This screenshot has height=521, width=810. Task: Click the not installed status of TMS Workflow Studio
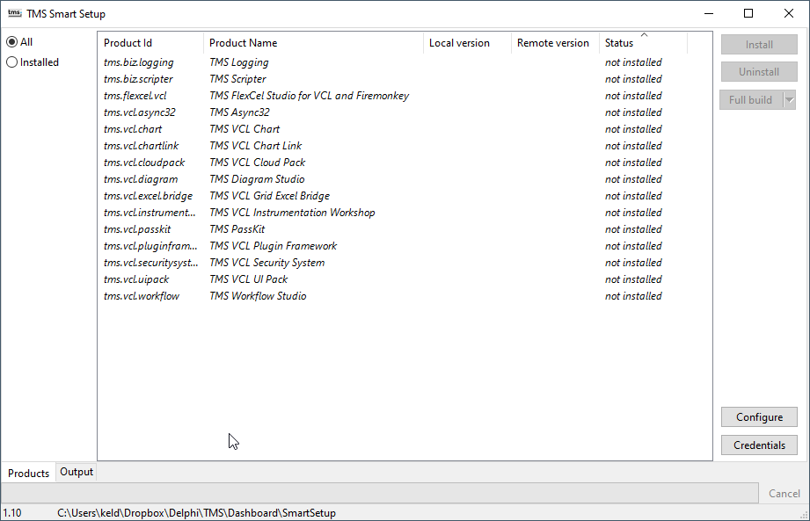coord(633,296)
